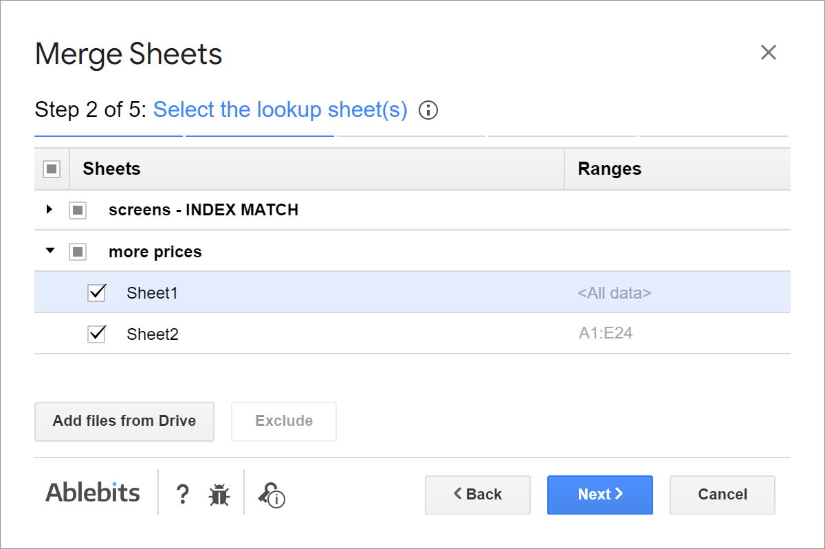
Task: Click the first step progress tab
Action: pyautogui.click(x=108, y=136)
